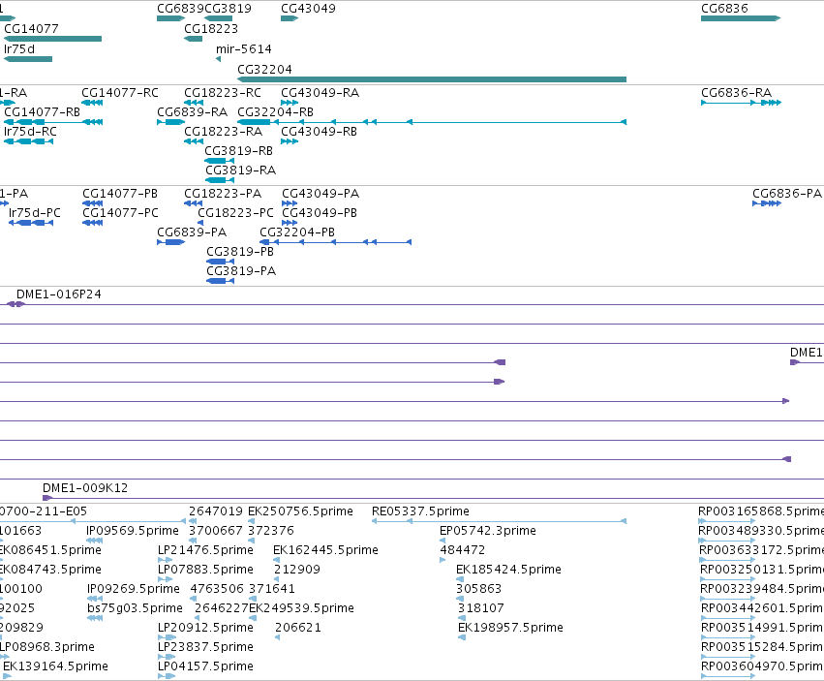Viewport: 824px width, 681px height.
Task: Select the DME1-009K12 BAC clone
Action: [433, 498]
